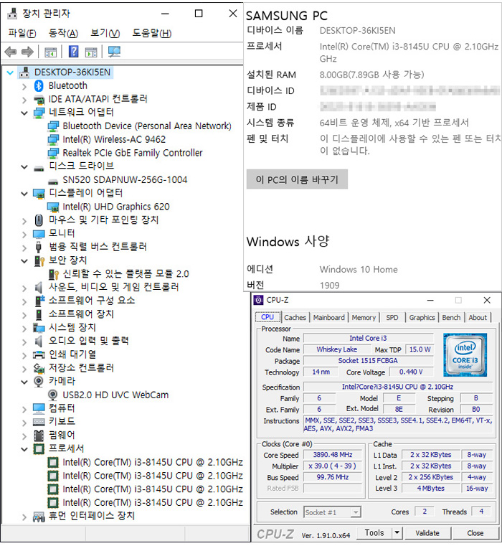Switch to the Bench tab in CPU-Z
The height and width of the screenshot is (546, 502).
click(451, 318)
